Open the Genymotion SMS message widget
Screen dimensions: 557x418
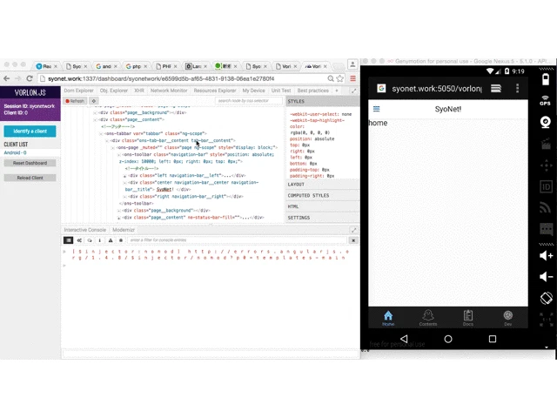click(x=547, y=229)
